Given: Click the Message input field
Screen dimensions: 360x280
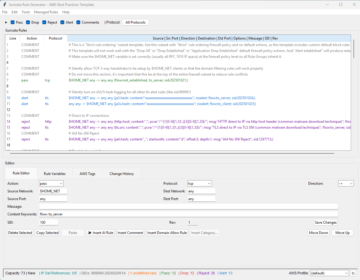Looking at the screenshot, I should [188, 207].
